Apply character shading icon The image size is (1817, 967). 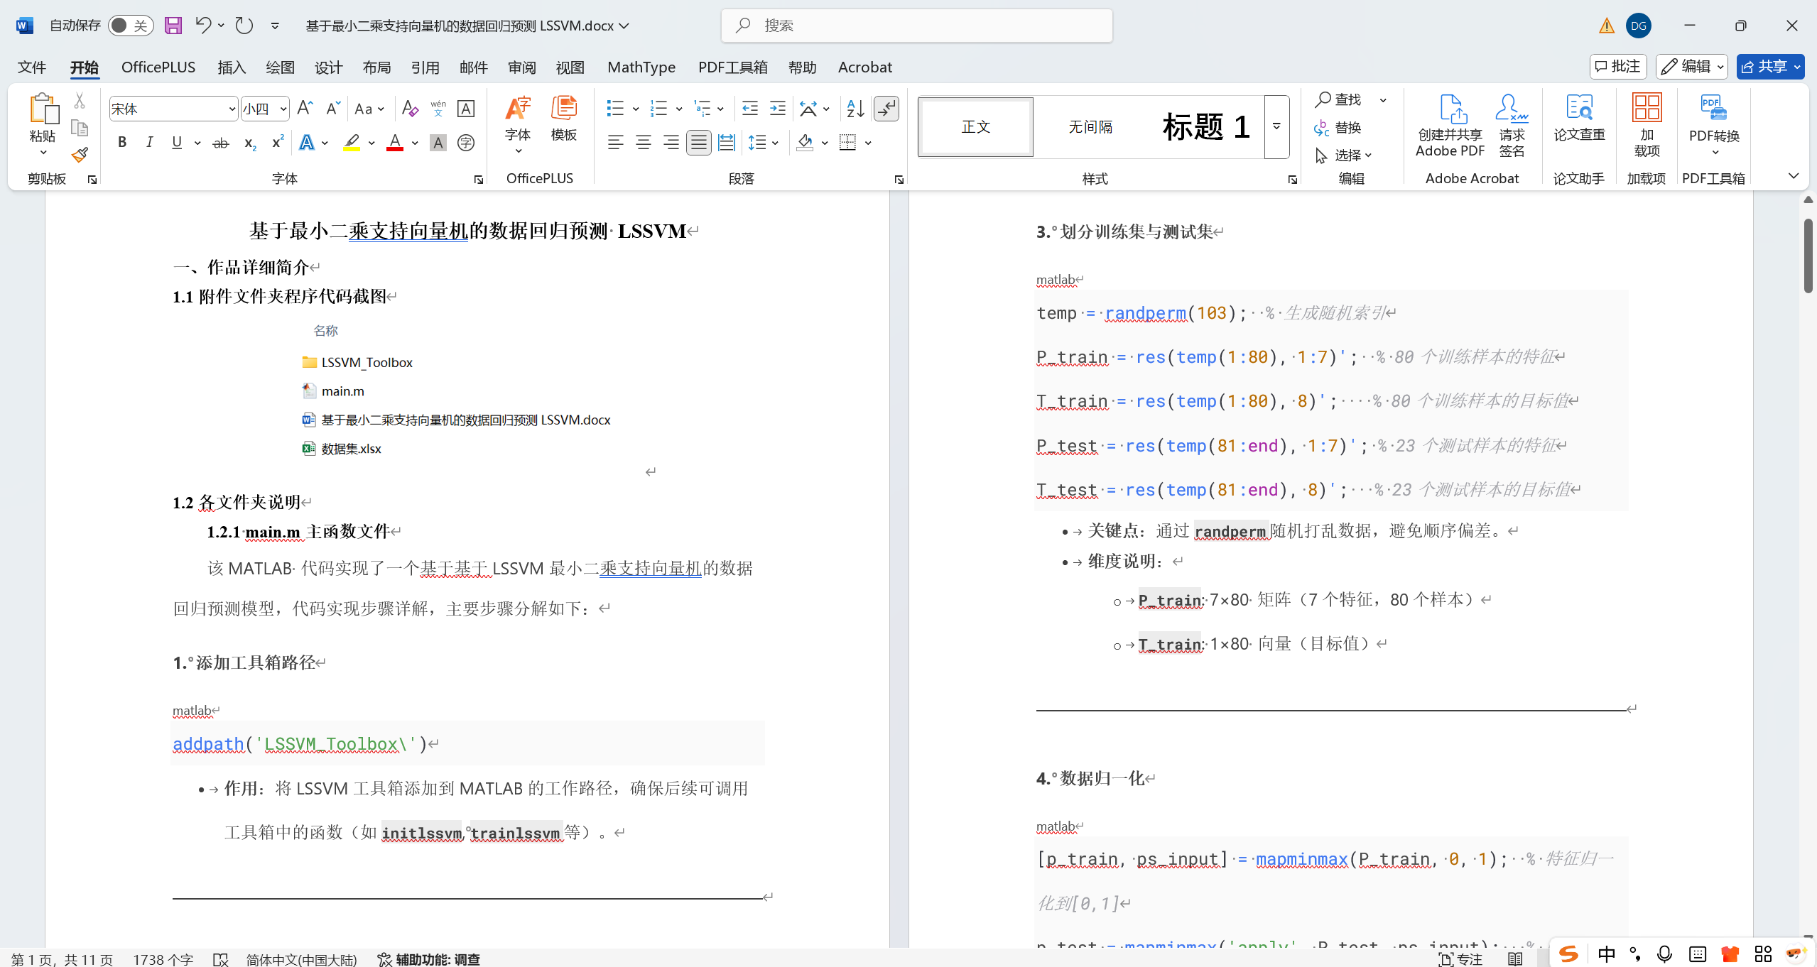(438, 143)
